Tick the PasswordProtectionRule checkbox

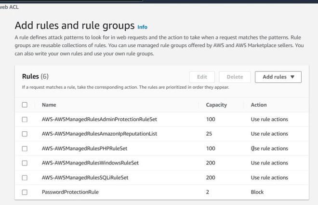tap(25, 192)
